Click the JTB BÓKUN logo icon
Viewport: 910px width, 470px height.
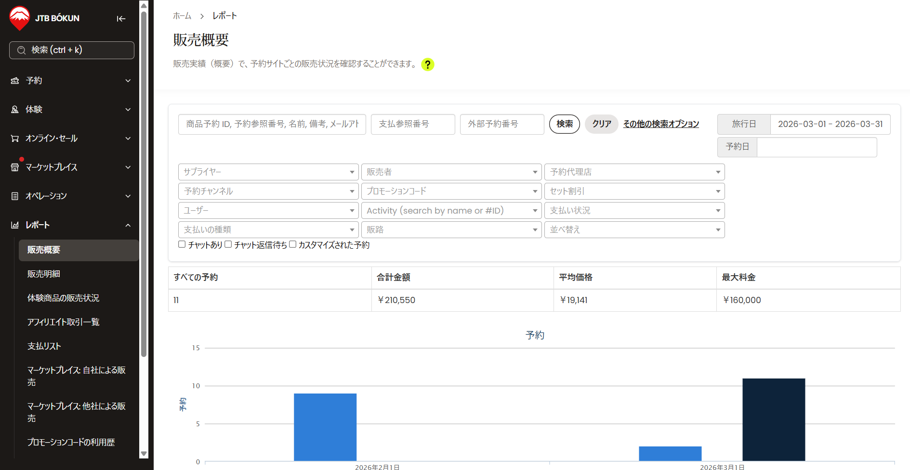20,18
